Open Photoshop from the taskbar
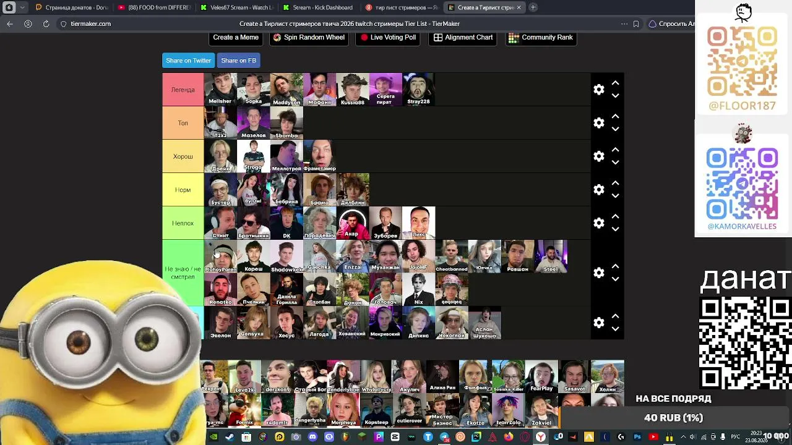The width and height of the screenshot is (792, 445). tap(637, 437)
